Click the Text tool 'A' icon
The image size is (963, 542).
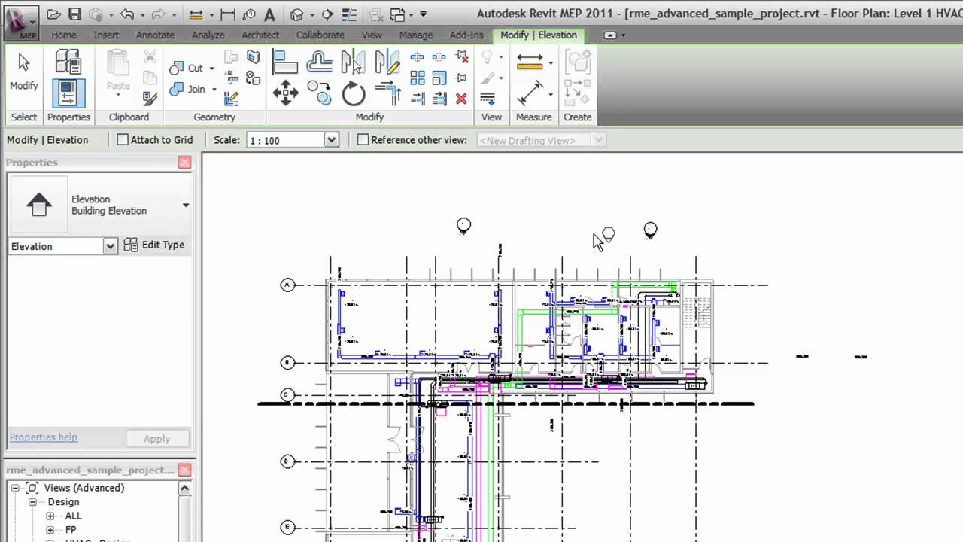coord(269,14)
